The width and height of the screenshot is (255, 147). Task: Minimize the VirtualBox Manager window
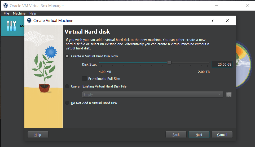(x=216, y=6)
